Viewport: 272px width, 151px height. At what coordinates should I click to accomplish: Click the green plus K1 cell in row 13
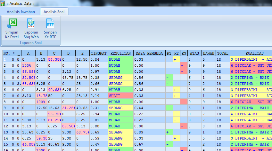[169, 132]
